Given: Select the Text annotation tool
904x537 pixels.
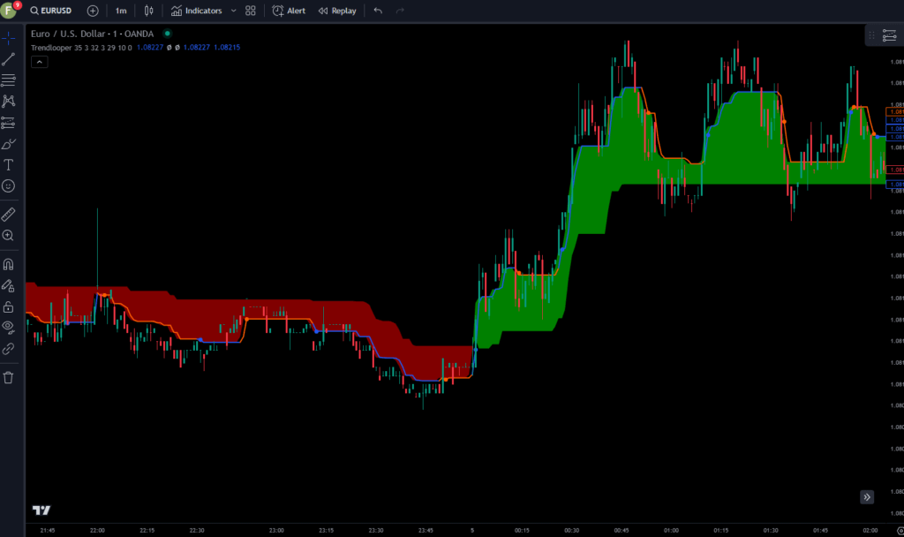Looking at the screenshot, I should 8,165.
